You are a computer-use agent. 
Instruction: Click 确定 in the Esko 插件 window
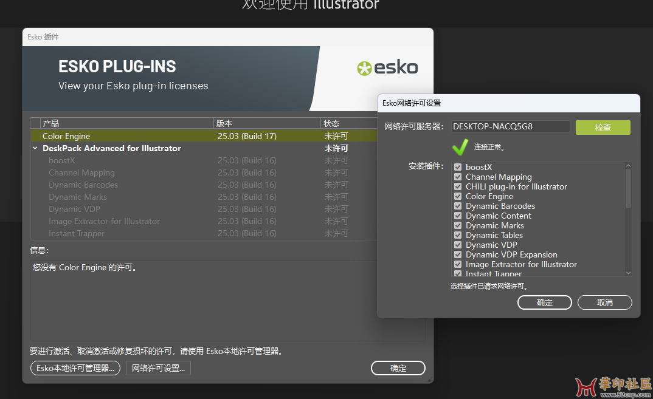(x=398, y=368)
